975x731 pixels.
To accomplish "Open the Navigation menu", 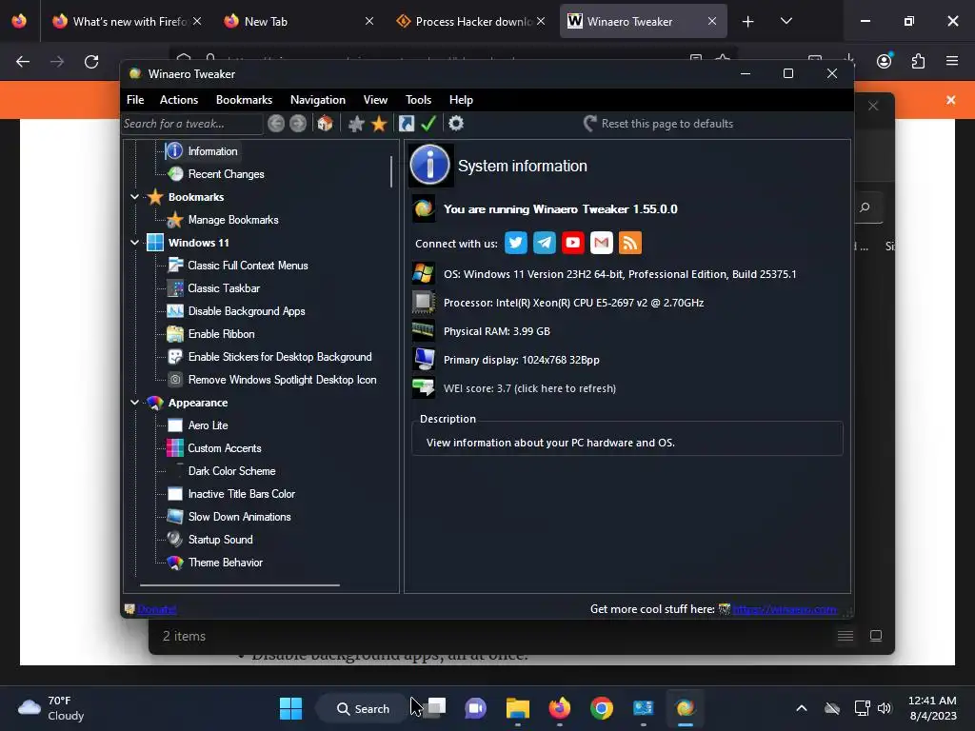I will coord(318,100).
